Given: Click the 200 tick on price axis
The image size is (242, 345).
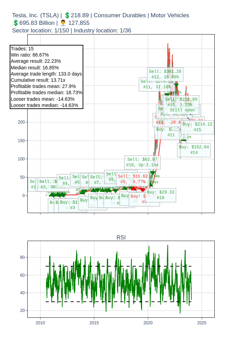Looking at the screenshot, I should [21, 122].
